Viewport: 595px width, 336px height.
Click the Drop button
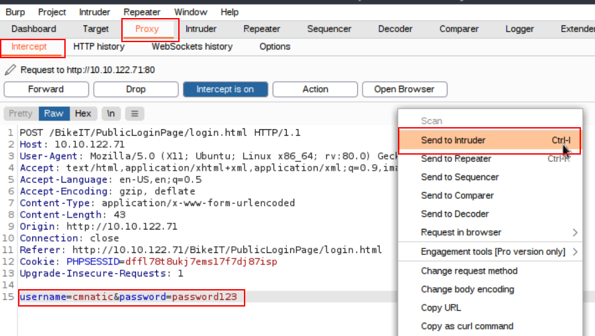tap(136, 90)
